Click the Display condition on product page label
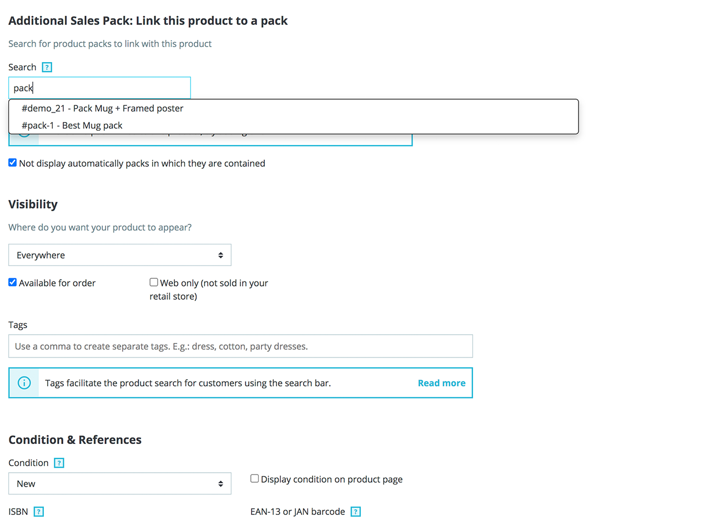 pyautogui.click(x=332, y=479)
